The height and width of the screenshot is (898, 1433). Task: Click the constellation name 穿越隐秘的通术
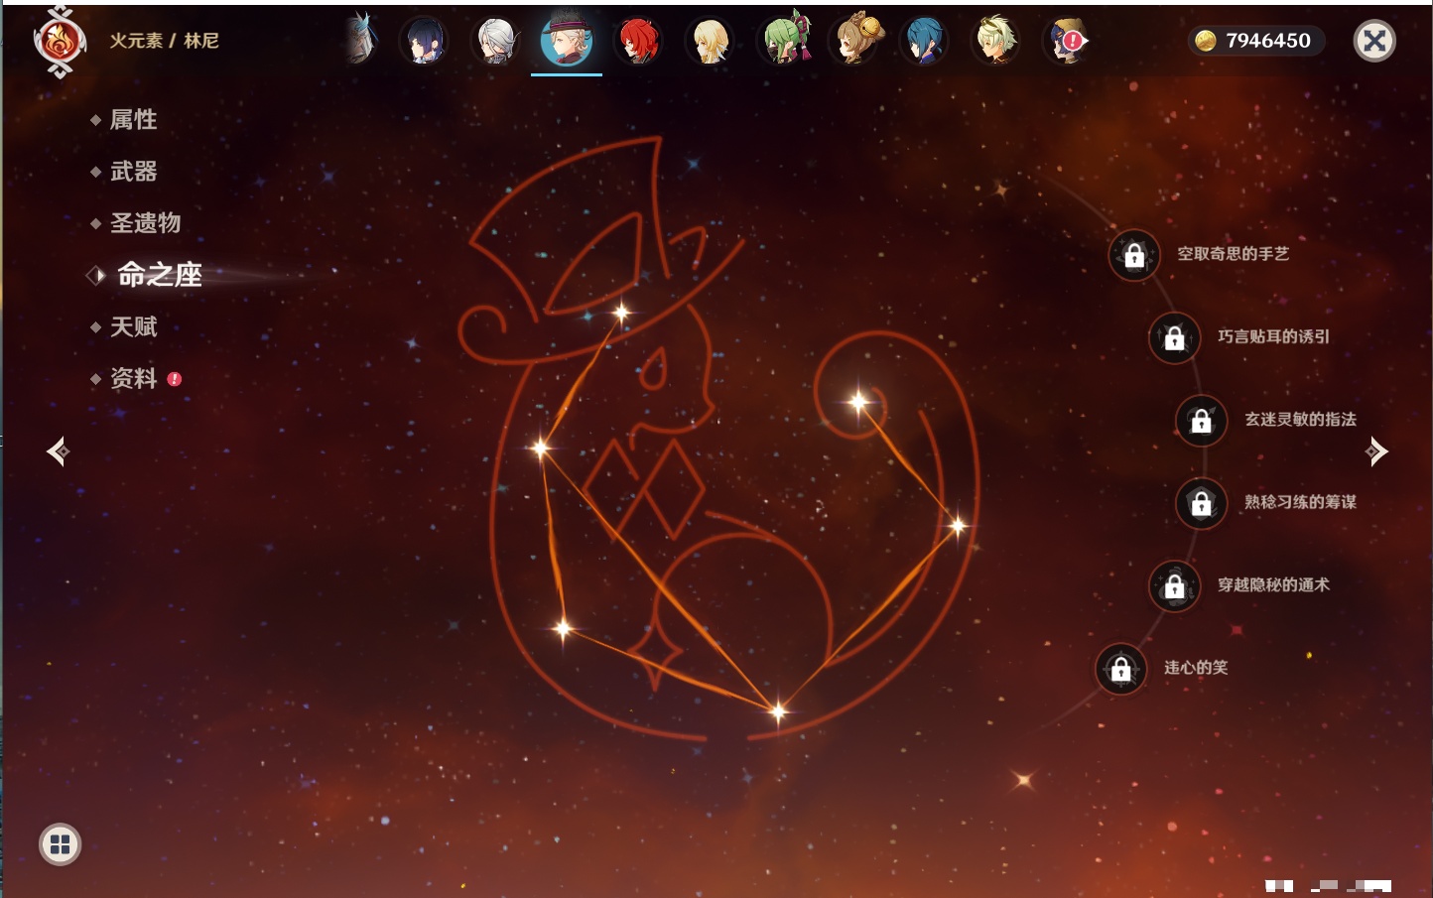[x=1273, y=585]
